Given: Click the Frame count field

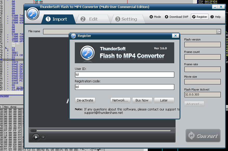Looking at the screenshot, I should [x=202, y=57].
